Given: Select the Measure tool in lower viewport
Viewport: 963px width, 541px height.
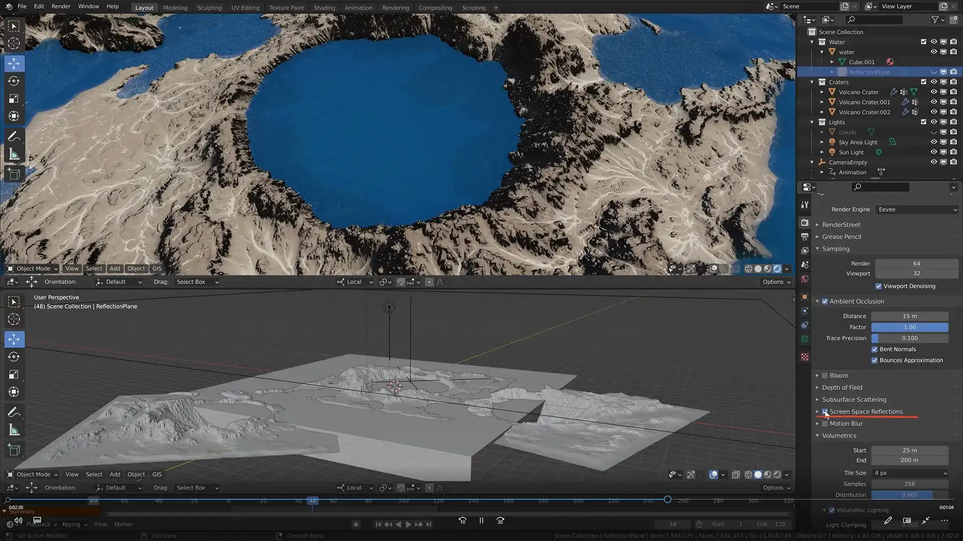Looking at the screenshot, I should click(x=14, y=430).
